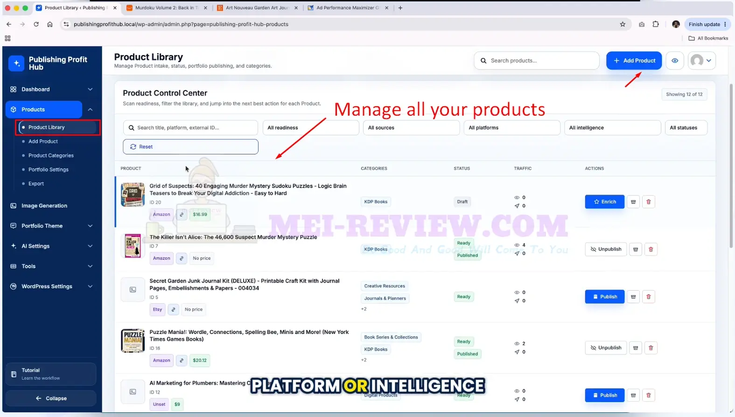Screen dimensions: 735x417
Task: Click Unpublish for The Killer Isn't Alice
Action: click(606, 250)
